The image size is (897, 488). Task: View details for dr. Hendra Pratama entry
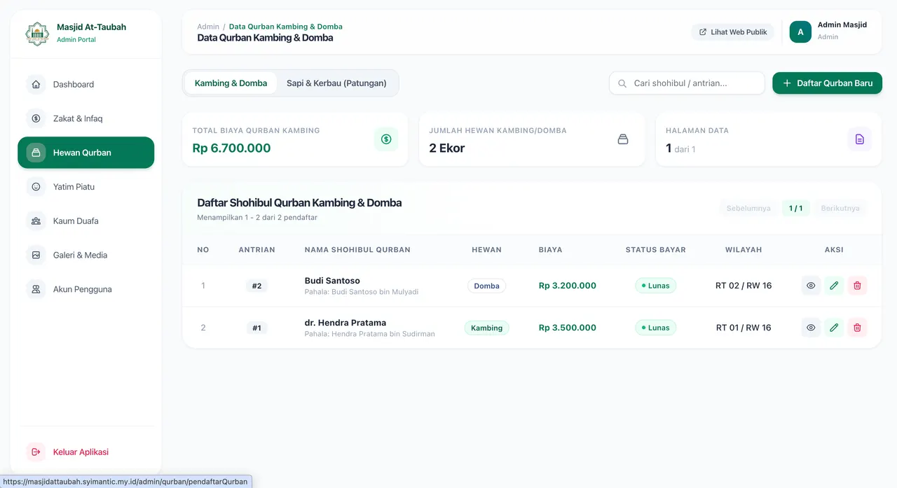(811, 328)
